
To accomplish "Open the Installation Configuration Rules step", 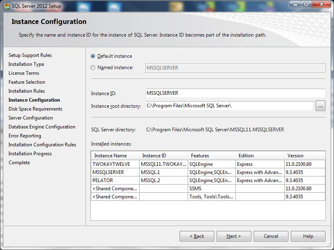I will tap(42, 145).
